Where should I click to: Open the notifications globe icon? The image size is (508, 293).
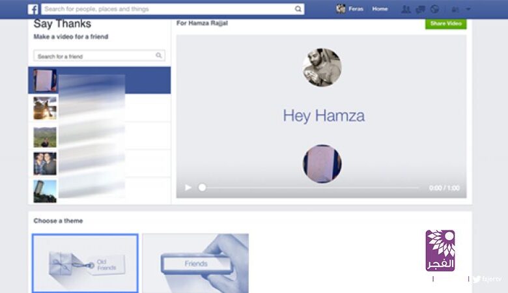(x=434, y=9)
